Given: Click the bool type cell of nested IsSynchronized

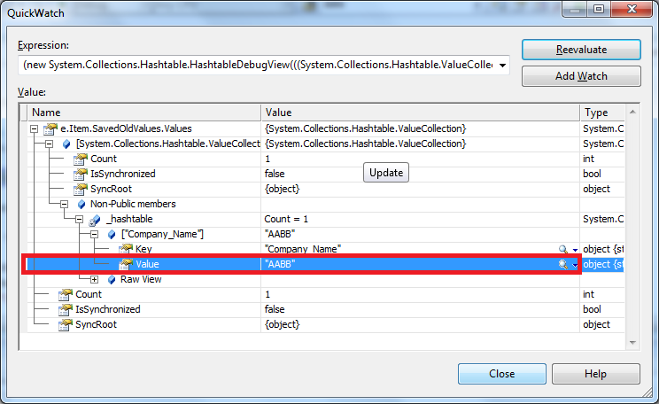Looking at the screenshot, I should [592, 174].
